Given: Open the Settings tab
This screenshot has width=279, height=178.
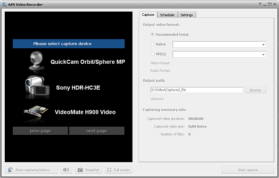Looking at the screenshot, I should 187,15.
